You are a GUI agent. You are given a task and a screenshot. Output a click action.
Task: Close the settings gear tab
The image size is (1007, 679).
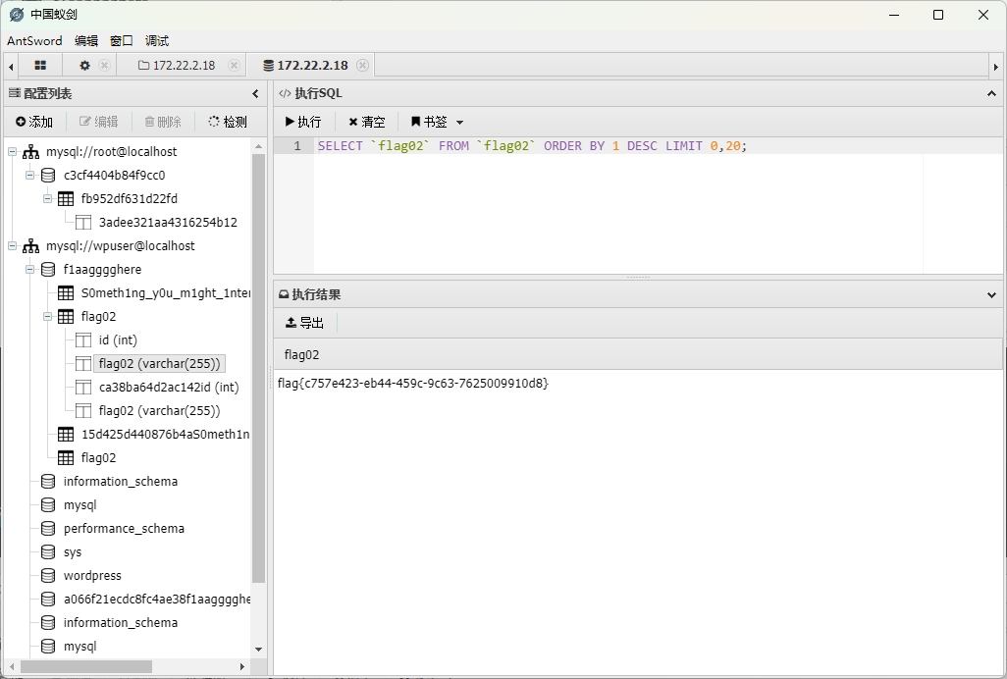104,66
